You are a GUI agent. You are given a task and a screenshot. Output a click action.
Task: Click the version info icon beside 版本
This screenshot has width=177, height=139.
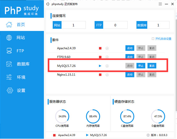(x=148, y=135)
